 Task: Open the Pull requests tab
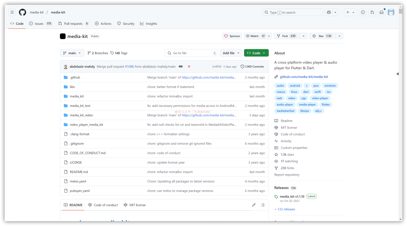coord(74,24)
